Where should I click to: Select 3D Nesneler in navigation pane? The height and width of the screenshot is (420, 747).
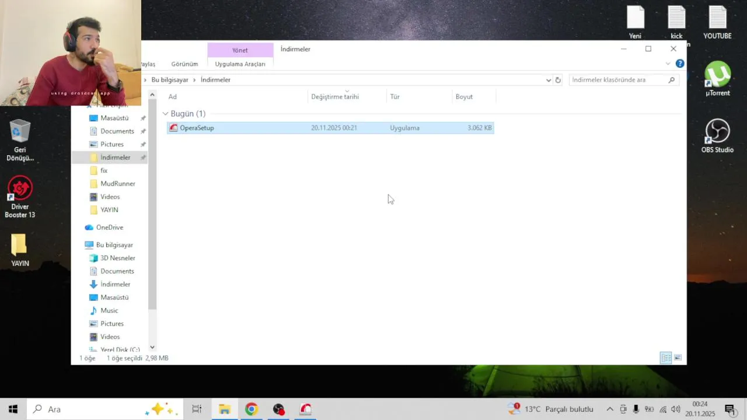117,258
